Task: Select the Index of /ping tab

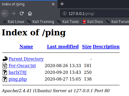Action: [29, 4]
